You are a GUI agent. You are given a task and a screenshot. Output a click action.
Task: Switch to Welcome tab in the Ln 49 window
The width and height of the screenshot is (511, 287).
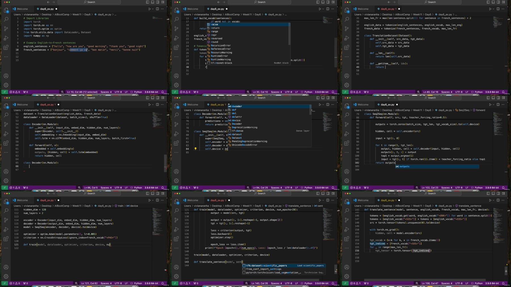363,9
